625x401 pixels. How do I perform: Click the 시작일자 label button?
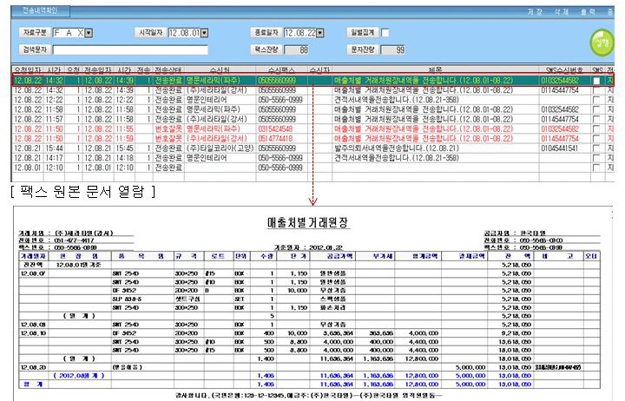(x=151, y=33)
